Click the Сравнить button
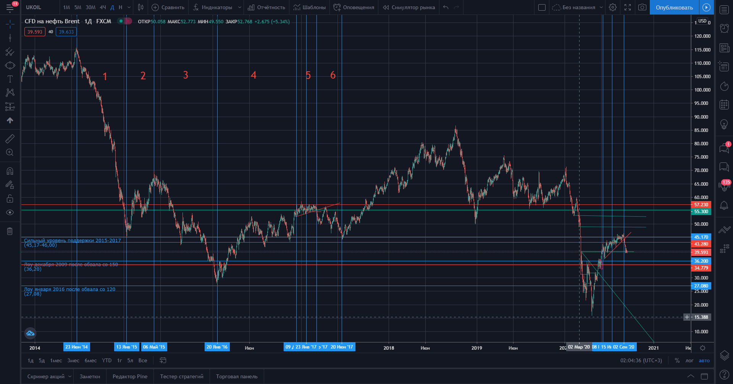The width and height of the screenshot is (733, 384). (x=168, y=7)
